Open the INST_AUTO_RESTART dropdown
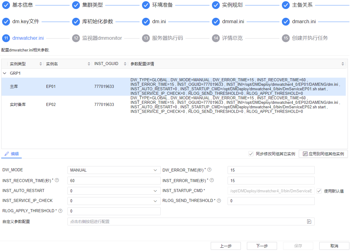This screenshot has width=350, height=251. point(114,191)
